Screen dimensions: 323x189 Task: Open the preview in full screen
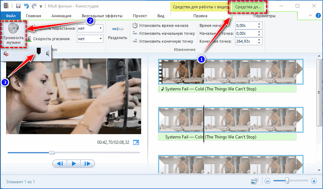(x=136, y=143)
